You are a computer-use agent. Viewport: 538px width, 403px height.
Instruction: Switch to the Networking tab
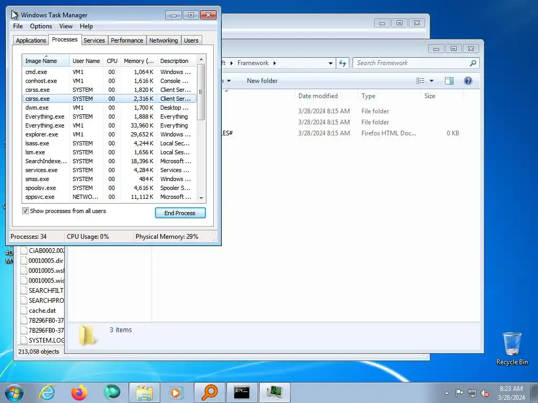(164, 40)
